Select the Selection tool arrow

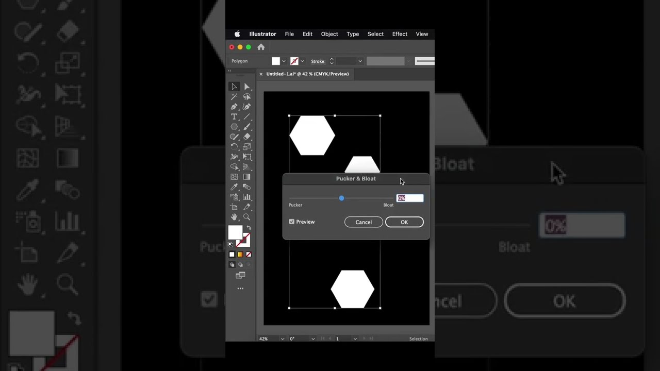(x=234, y=87)
